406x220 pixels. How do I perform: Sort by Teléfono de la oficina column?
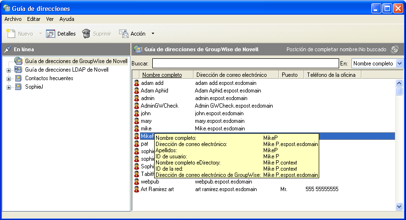pos(332,75)
